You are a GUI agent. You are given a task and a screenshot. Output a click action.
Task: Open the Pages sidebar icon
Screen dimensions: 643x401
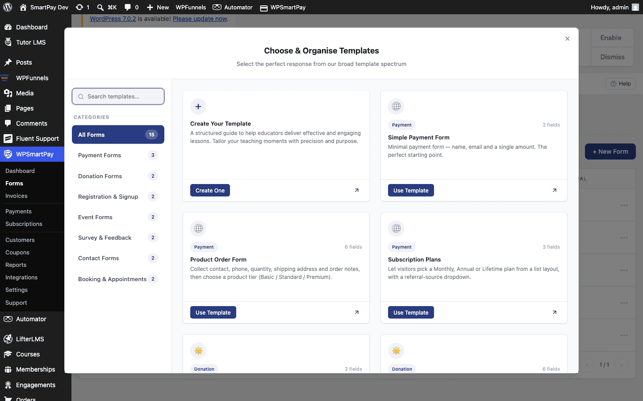pyautogui.click(x=8, y=108)
